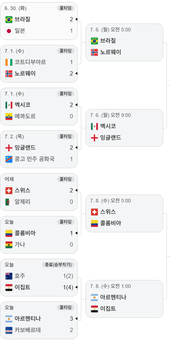This screenshot has width=170, height=341.
Task: Select the 콩고 민주 공화국 team name
Action: pos(35,159)
